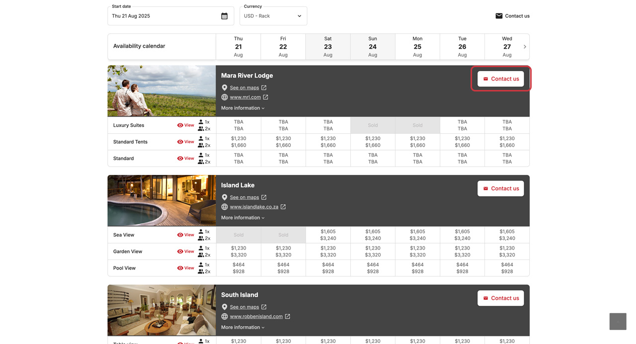Click external link icon after www.islandlake.co.za
Image resolution: width=636 pixels, height=344 pixels.
pyautogui.click(x=283, y=207)
